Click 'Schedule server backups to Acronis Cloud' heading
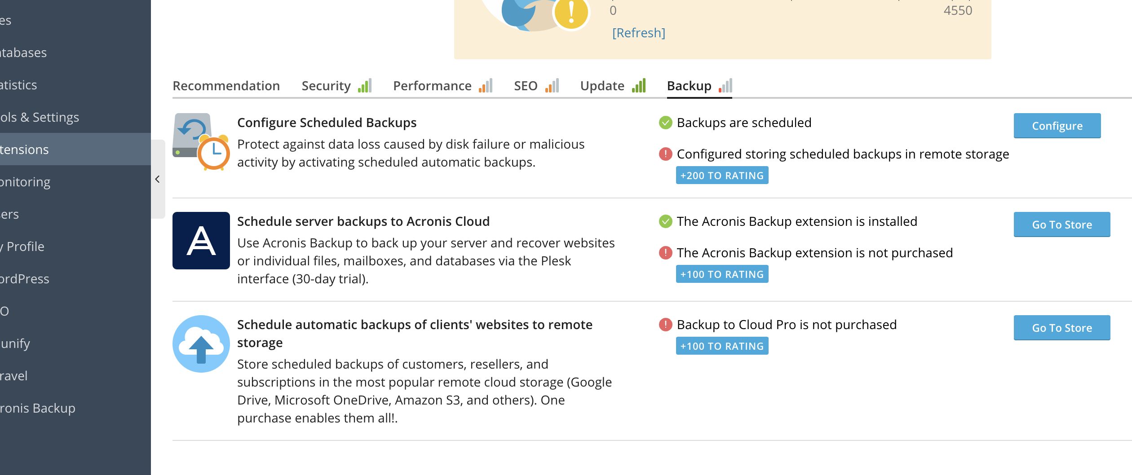This screenshot has width=1132, height=475. click(363, 221)
